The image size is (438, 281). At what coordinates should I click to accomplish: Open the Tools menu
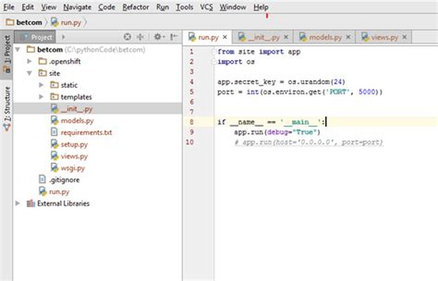coord(185,7)
